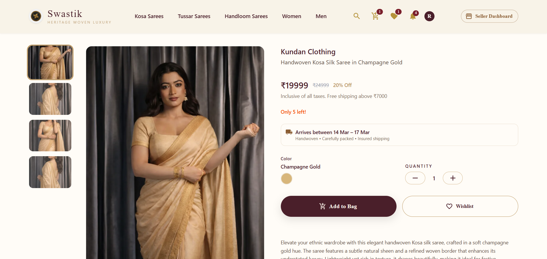Click the wishlist heart icon in header
This screenshot has height=259, width=547.
(394, 16)
